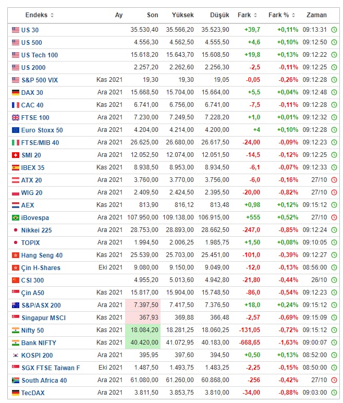Image resolution: width=343 pixels, height=403 pixels.
Task: Select Eki 2021 in Çin H-Shares row
Action: tap(111, 267)
